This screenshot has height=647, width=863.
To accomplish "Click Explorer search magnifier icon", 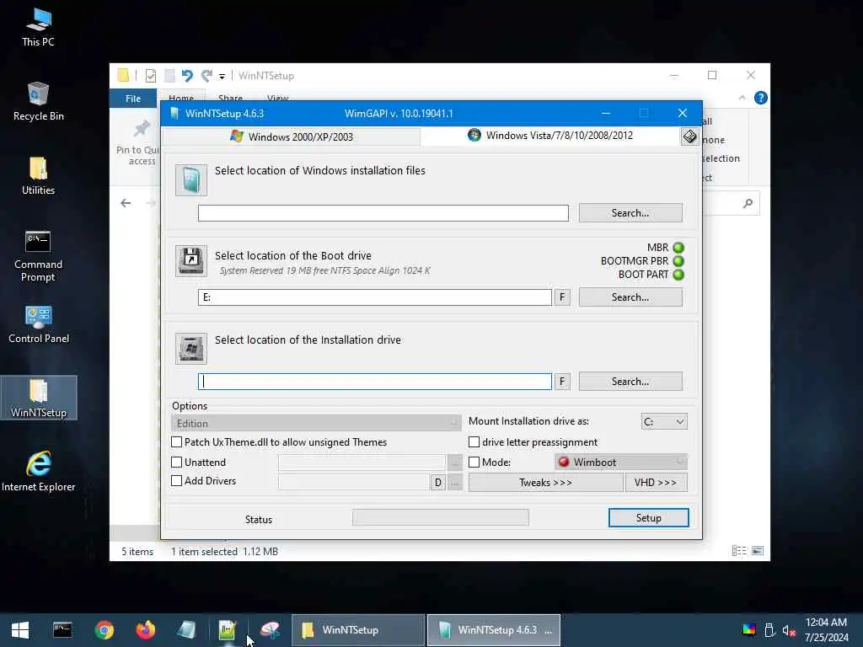I will [748, 204].
